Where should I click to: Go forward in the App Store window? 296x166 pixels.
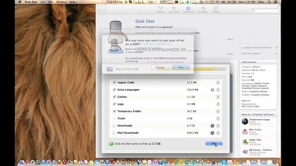(105, 11)
